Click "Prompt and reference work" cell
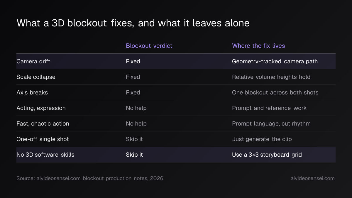Viewport: 352px width, 198px height. tap(269, 108)
